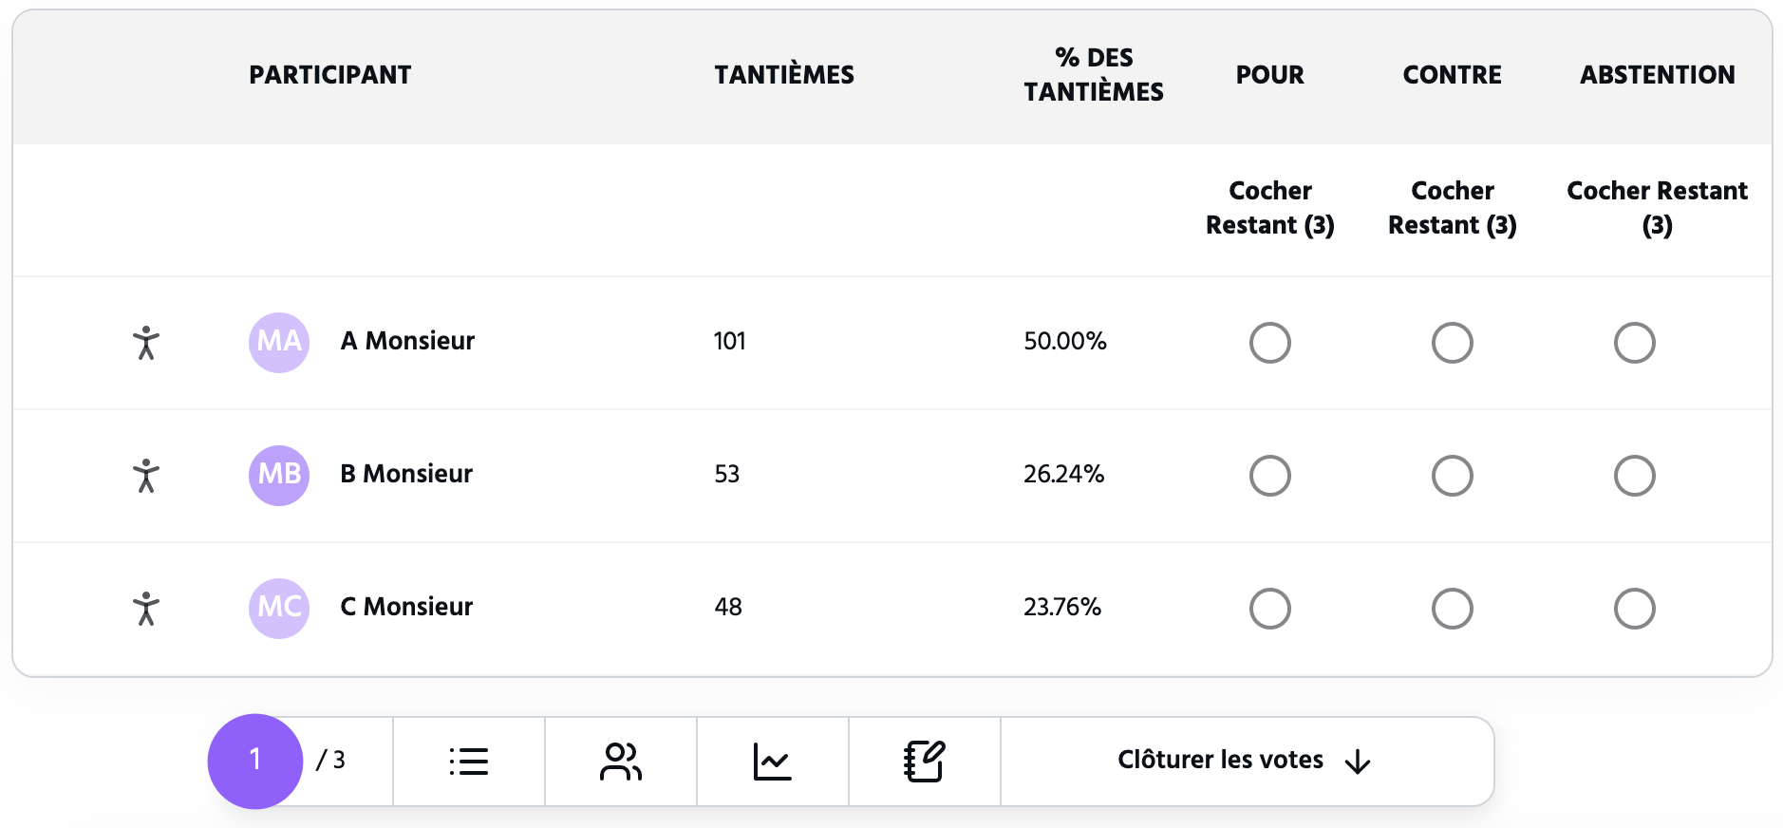Click the person icon beside C Monsieur
The image size is (1783, 828).
point(146,609)
